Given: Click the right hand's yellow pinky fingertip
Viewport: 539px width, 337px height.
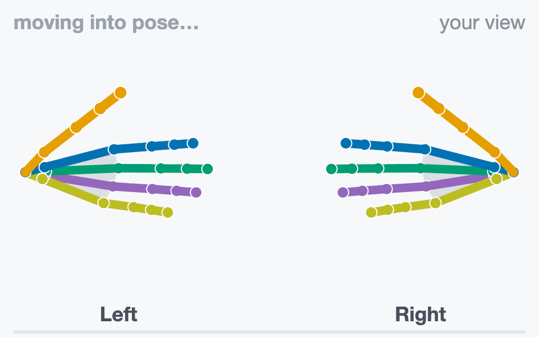Looking at the screenshot, I should 371,212.
